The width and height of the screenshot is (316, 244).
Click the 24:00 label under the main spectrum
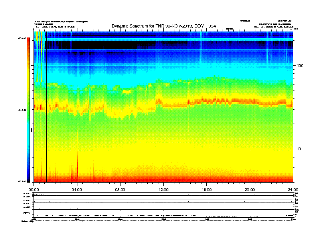point(293,190)
